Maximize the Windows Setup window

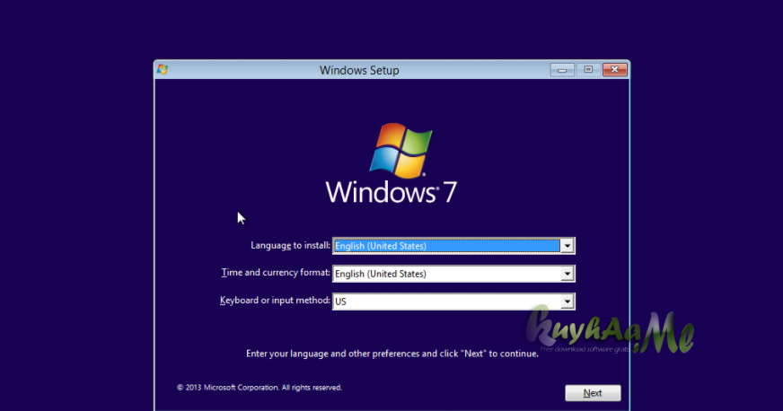pyautogui.click(x=588, y=70)
